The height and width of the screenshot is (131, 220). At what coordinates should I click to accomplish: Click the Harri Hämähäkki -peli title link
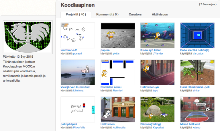point(195,87)
